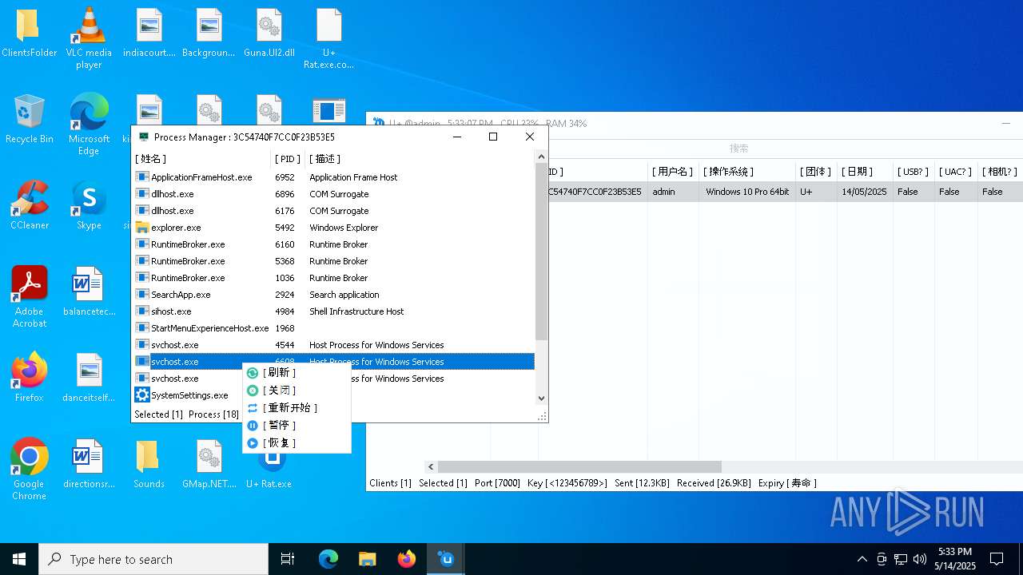Select the Sounds folder on the desktop
This screenshot has width=1023, height=575.
point(149,464)
